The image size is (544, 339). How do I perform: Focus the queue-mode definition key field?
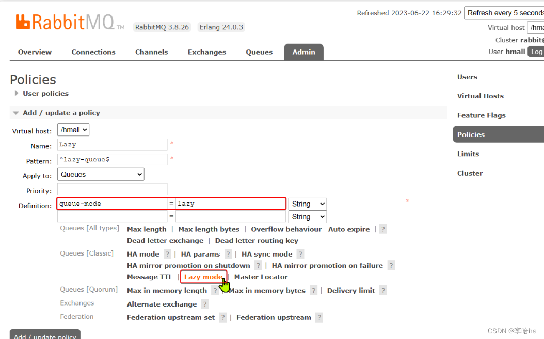coord(112,204)
